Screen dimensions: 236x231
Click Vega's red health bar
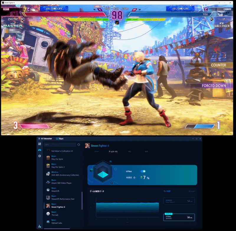[64, 14]
